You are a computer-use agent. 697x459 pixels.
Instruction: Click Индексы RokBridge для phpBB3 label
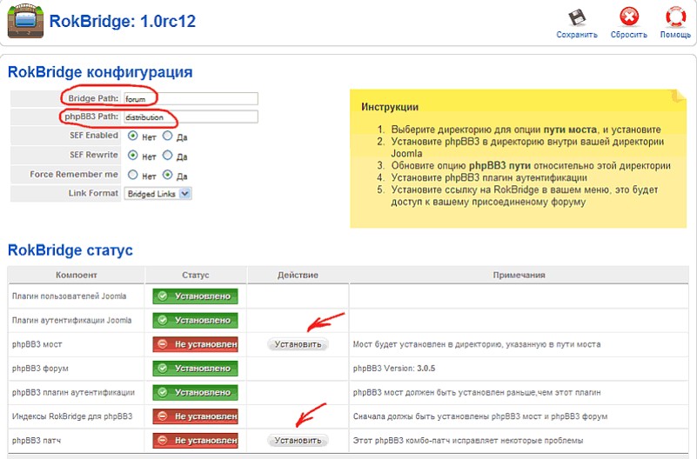[72, 416]
